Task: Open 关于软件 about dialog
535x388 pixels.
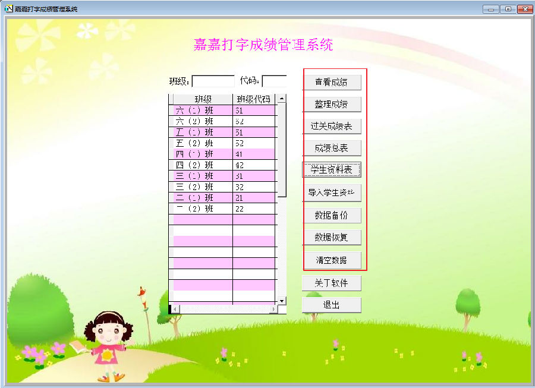Action: (332, 283)
